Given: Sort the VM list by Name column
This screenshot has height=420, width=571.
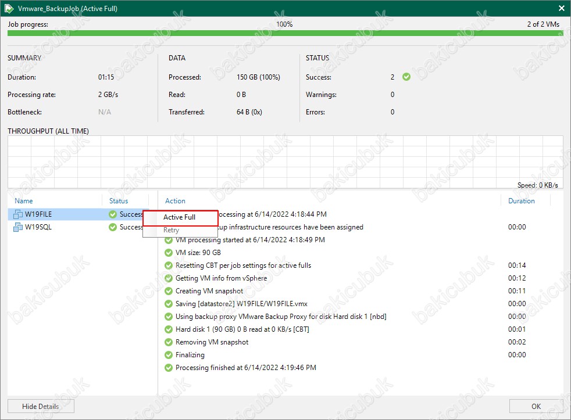Looking at the screenshot, I should [24, 201].
